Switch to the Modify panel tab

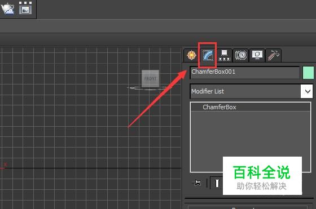[x=208, y=55]
